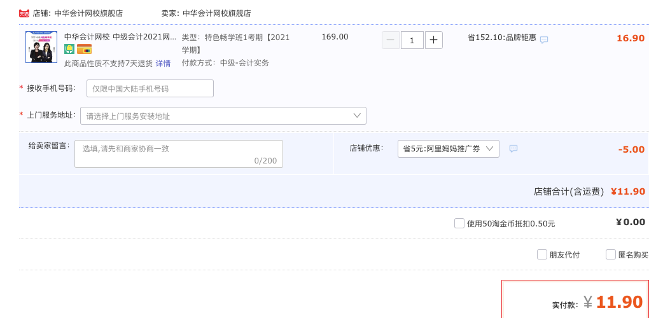This screenshot has width=670, height=318.
Task: Click speech bubble icon beside 品牌钜惠 discount
Action: coord(544,39)
